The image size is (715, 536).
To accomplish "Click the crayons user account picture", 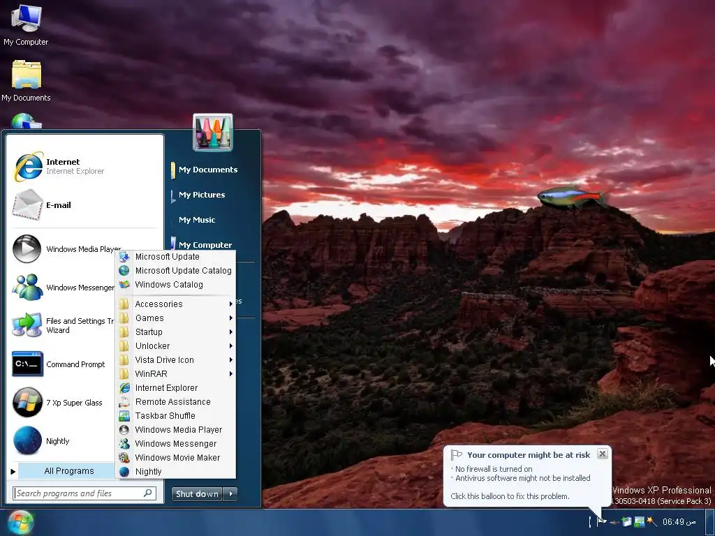I will coord(213,132).
